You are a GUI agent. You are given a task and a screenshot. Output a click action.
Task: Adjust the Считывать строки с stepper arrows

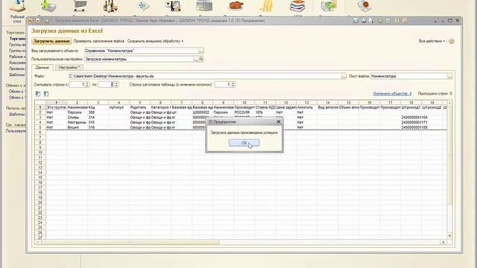pos(87,84)
